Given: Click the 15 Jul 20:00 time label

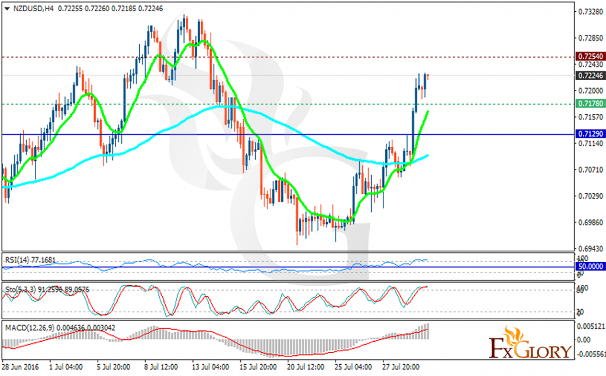Looking at the screenshot, I should tap(258, 367).
